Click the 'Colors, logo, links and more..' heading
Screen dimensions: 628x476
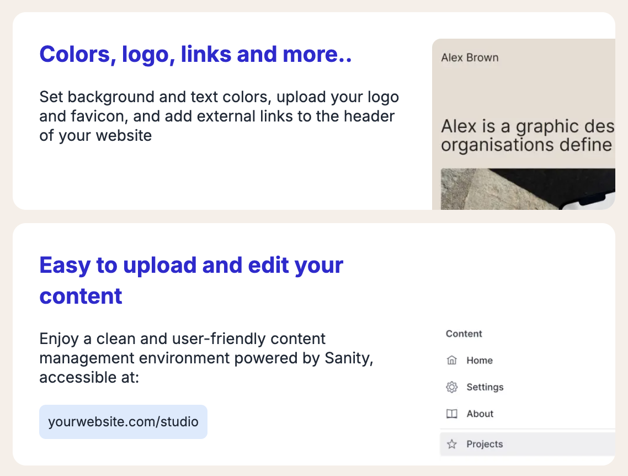tap(195, 54)
